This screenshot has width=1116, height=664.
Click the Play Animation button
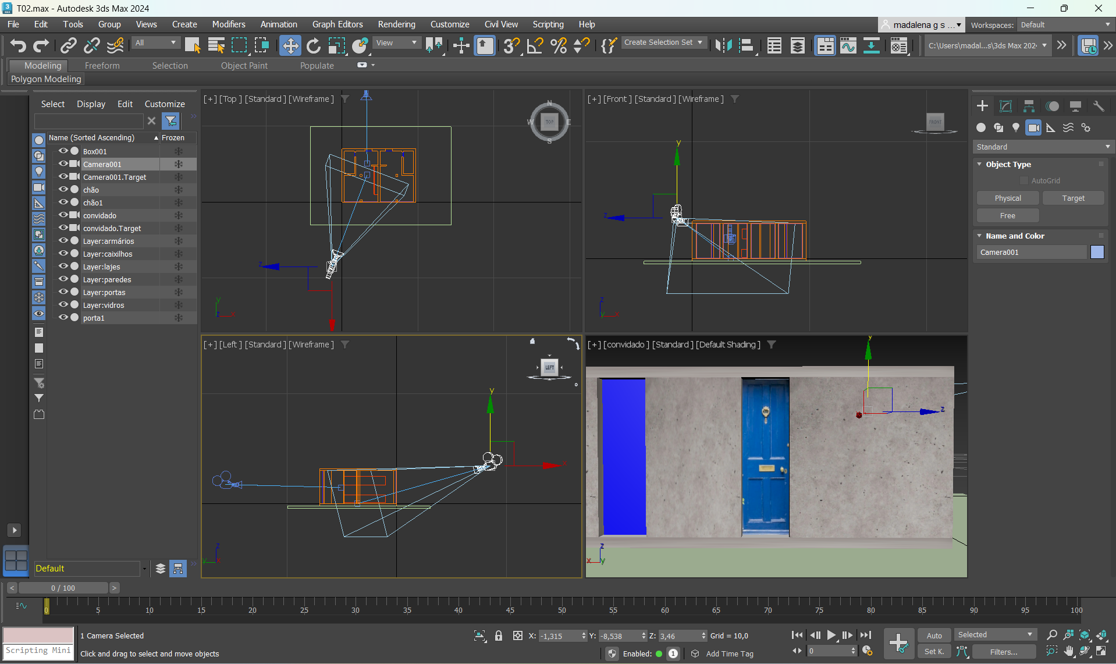831,635
